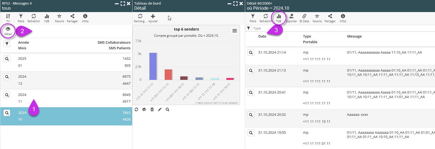
Task: Open the filter funnel next to Type field
Action: pos(249,28)
